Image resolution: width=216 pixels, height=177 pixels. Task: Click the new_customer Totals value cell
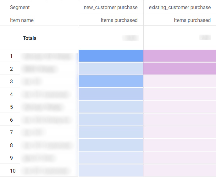tap(130, 38)
